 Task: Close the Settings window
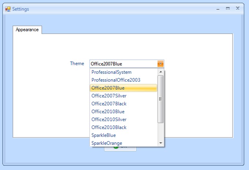(238, 8)
